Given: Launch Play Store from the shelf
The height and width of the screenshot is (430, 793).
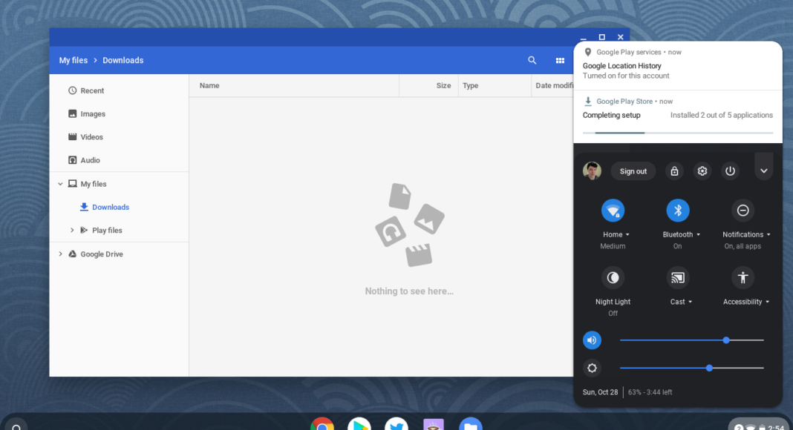Looking at the screenshot, I should click(359, 426).
